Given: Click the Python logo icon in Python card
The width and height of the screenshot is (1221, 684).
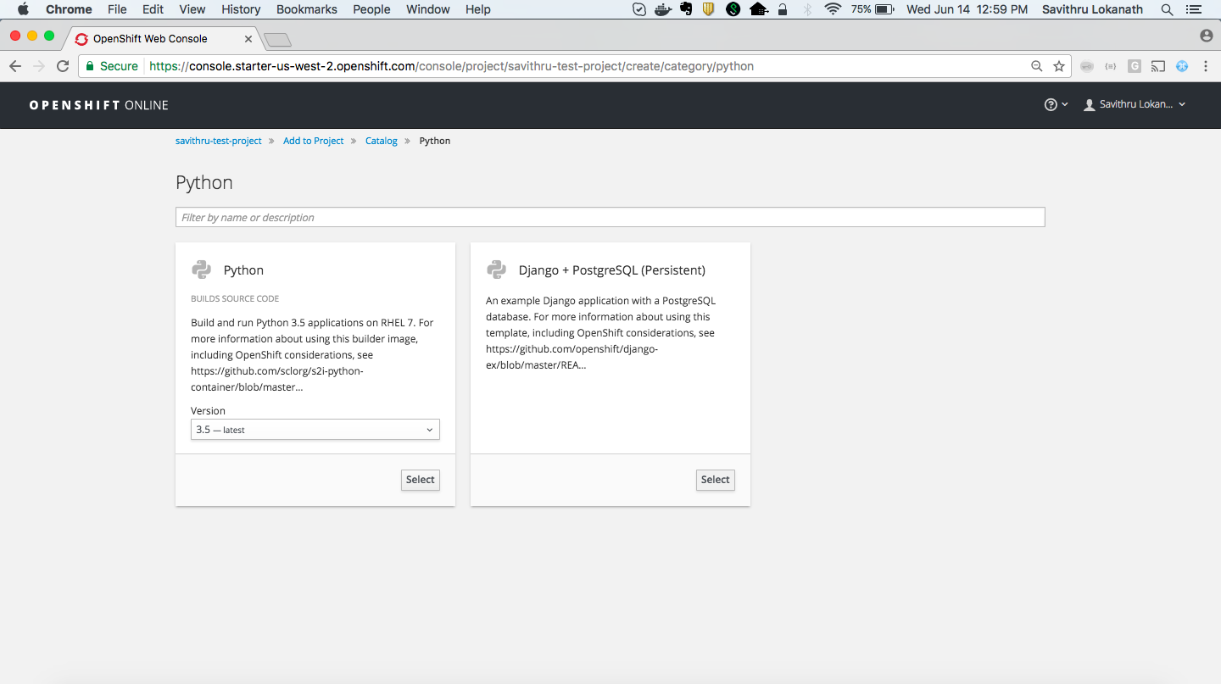Looking at the screenshot, I should (201, 270).
